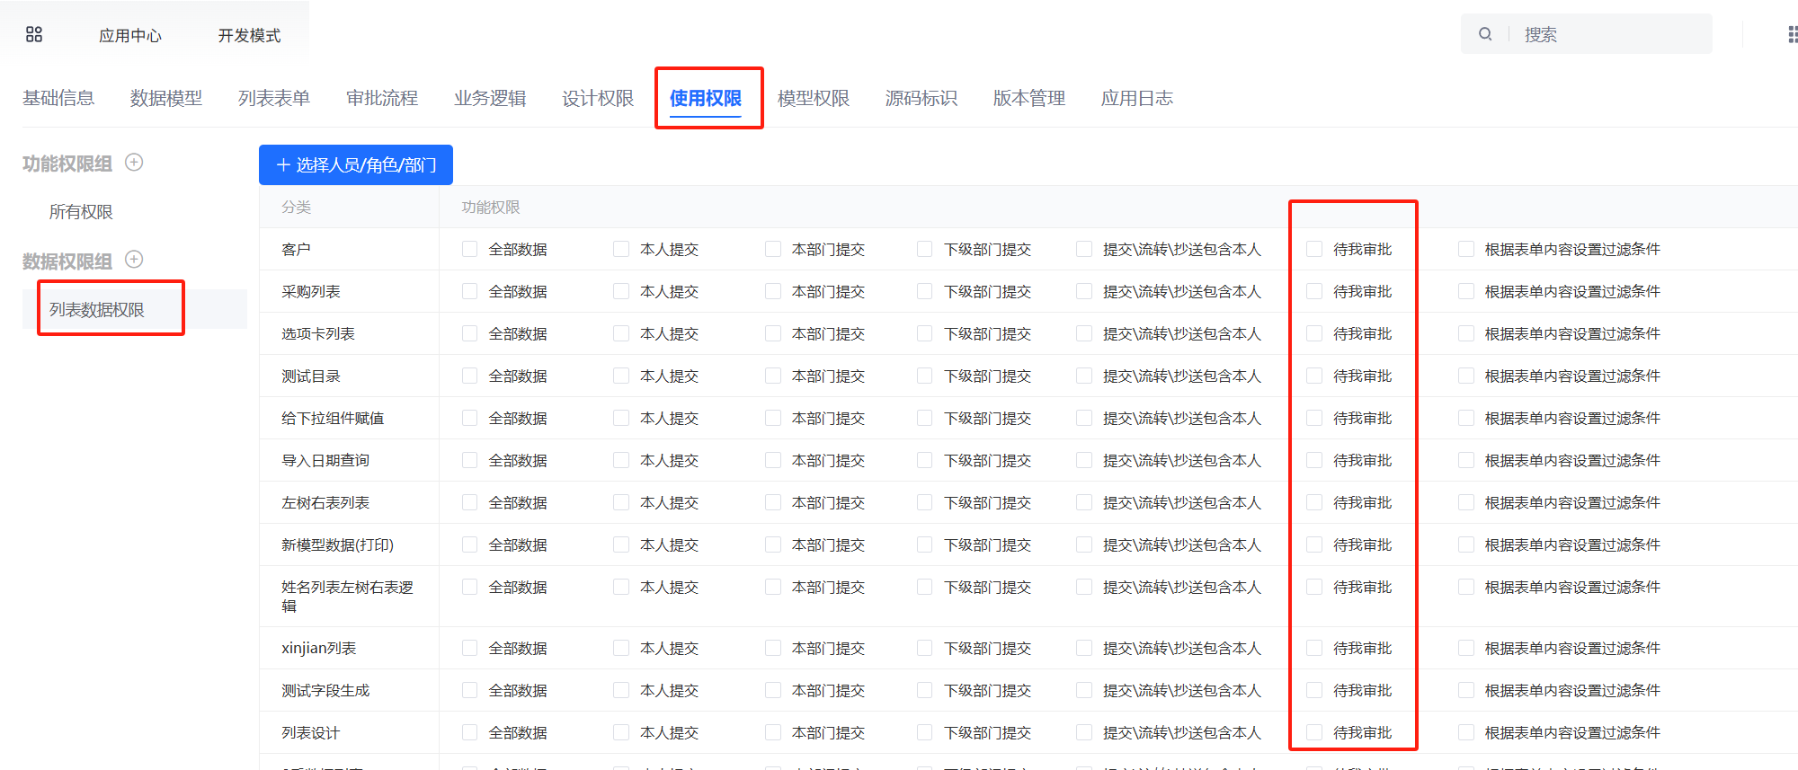This screenshot has width=1798, height=770.
Task: Open the grid menu icon at top right
Action: point(1792,34)
